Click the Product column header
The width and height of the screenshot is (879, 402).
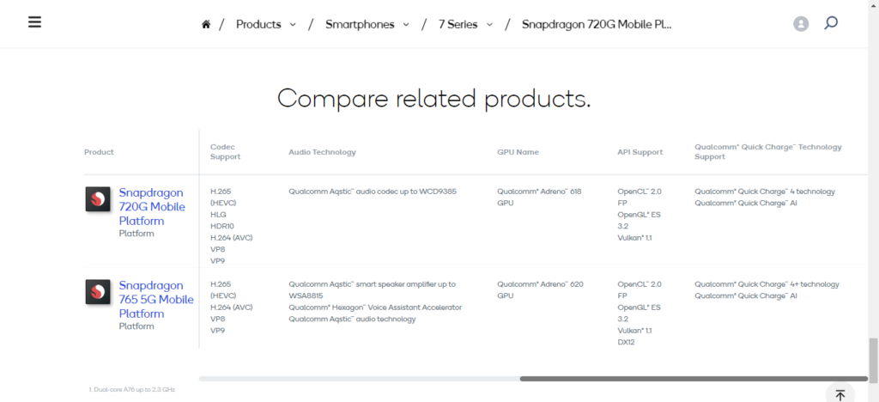[99, 152]
